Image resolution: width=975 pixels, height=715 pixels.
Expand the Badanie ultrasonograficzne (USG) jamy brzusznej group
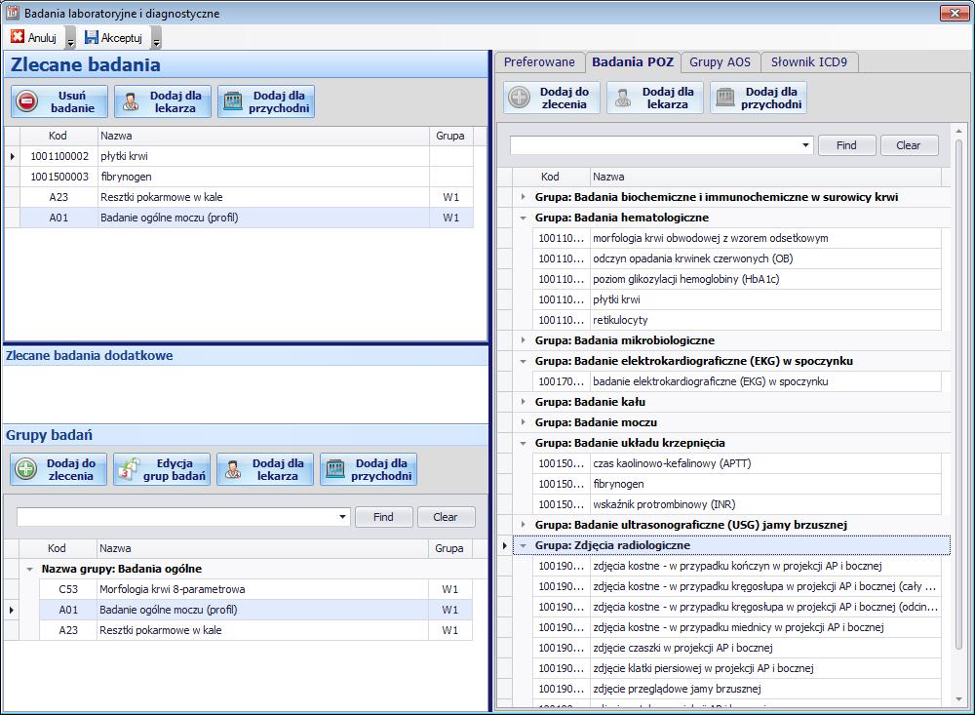coord(523,525)
